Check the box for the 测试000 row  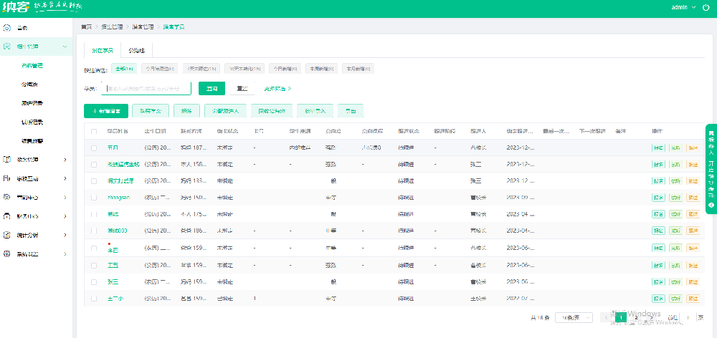[x=94, y=231]
